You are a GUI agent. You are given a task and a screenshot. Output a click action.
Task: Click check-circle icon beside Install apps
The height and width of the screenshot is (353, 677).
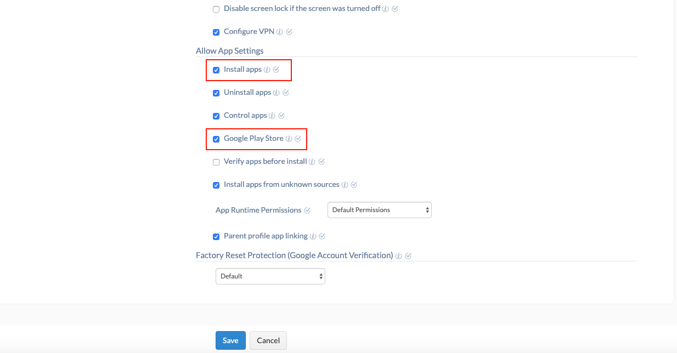click(276, 70)
